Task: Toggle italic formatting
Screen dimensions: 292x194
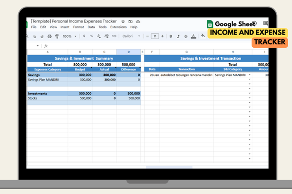Action: tap(178, 36)
